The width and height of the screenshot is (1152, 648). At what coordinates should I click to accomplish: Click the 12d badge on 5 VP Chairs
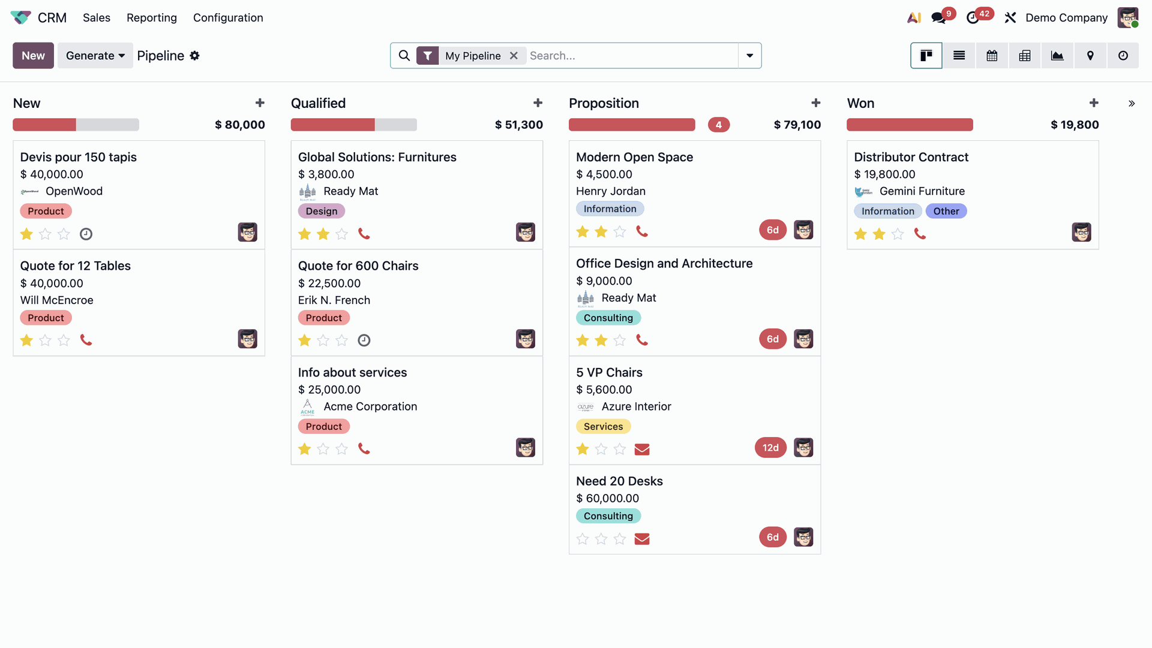coord(770,448)
